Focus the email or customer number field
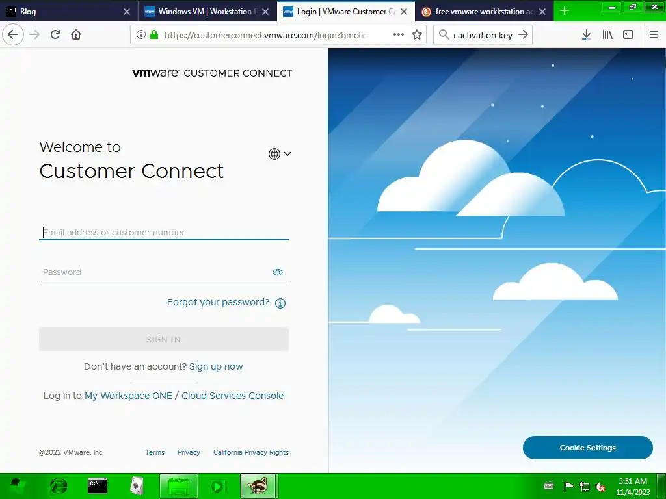666x499 pixels. (x=163, y=232)
